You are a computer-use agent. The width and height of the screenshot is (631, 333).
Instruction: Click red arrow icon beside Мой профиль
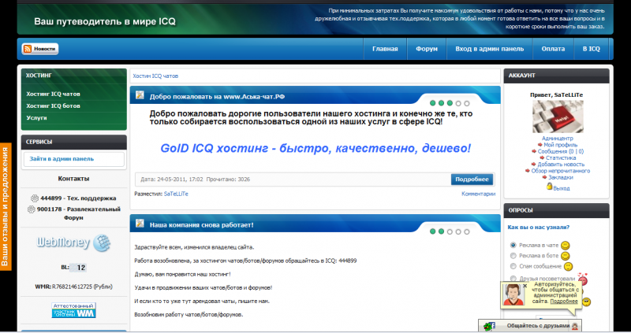pyautogui.click(x=540, y=145)
